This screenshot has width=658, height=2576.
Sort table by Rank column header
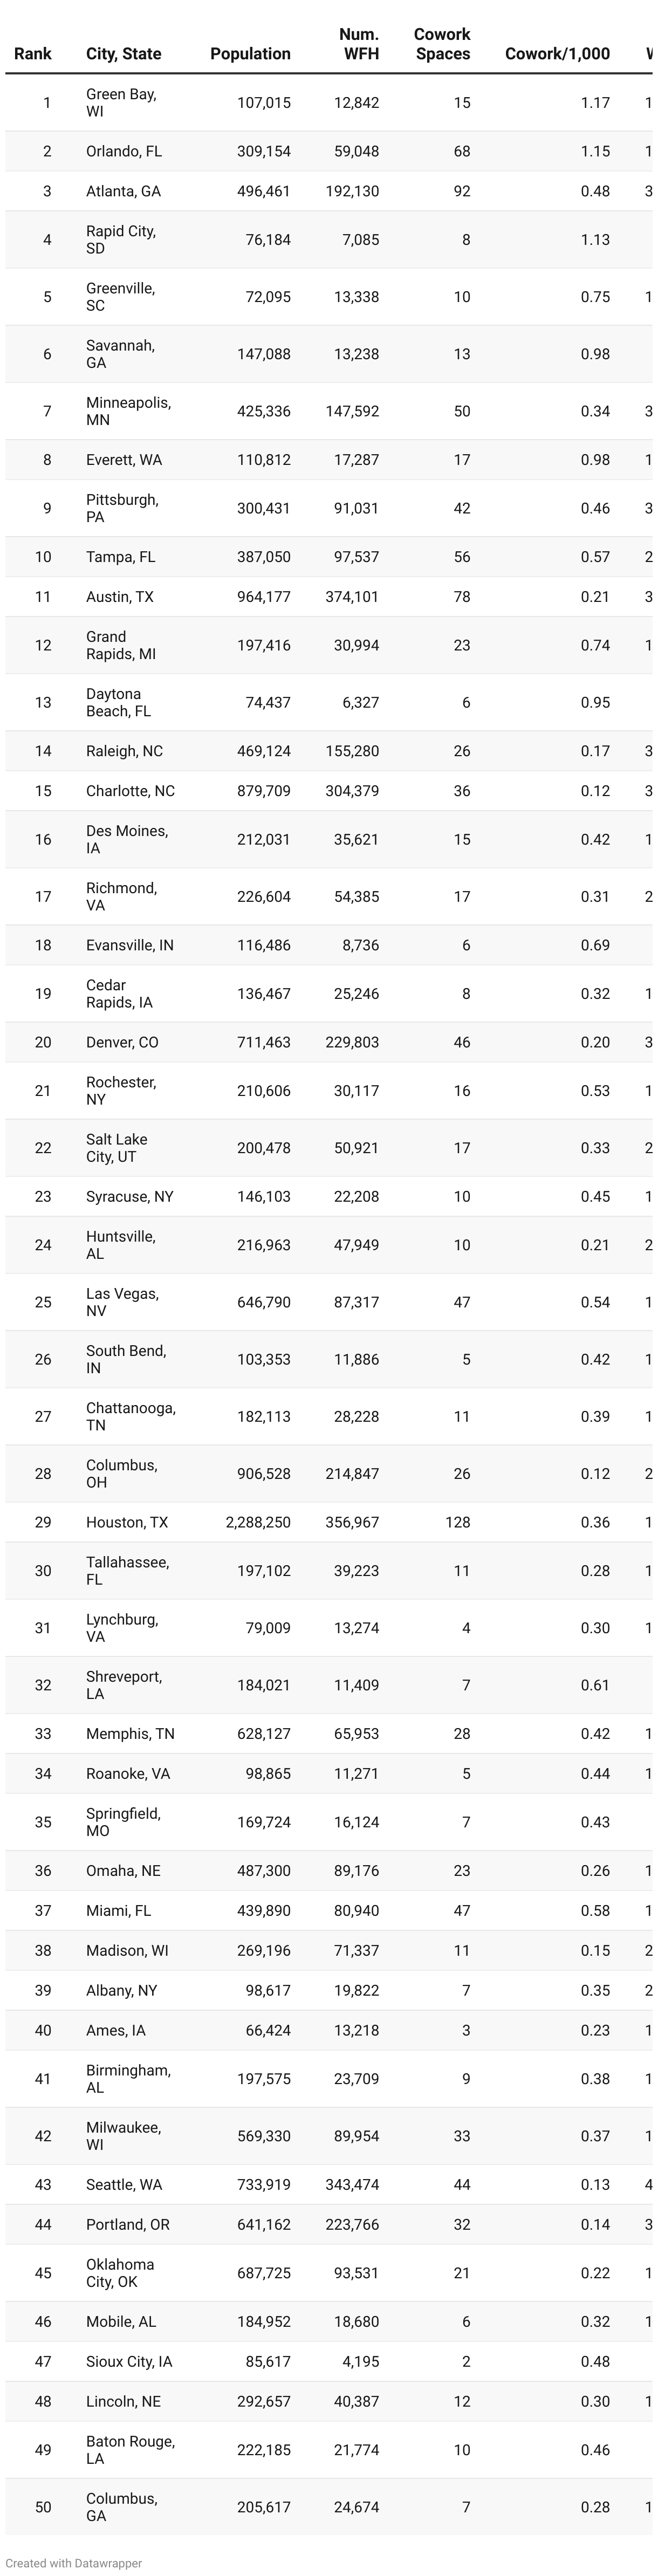point(32,54)
